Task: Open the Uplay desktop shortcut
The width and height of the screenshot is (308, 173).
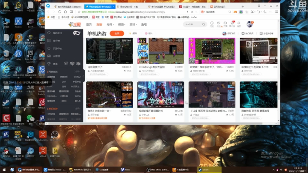Action: 18,55
